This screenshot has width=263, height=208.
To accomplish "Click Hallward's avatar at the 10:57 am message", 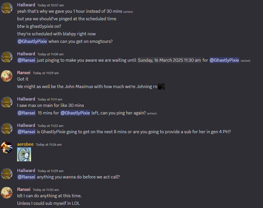I will coord(7,8).
